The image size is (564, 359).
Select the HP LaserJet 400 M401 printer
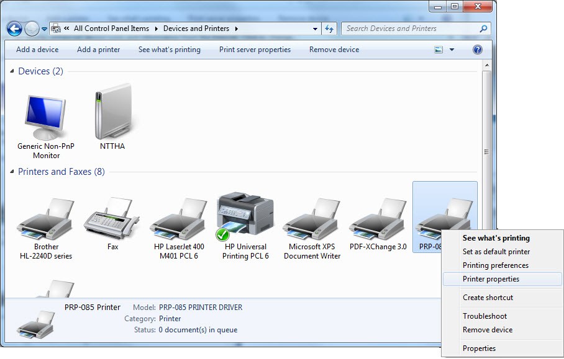pos(179,219)
